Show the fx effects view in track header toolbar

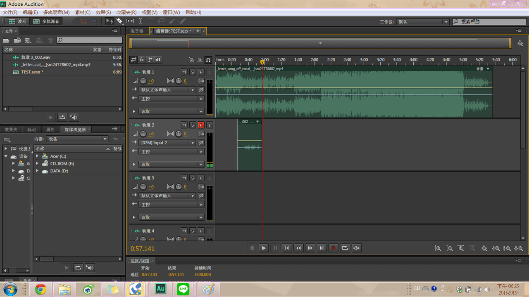[x=141, y=60]
